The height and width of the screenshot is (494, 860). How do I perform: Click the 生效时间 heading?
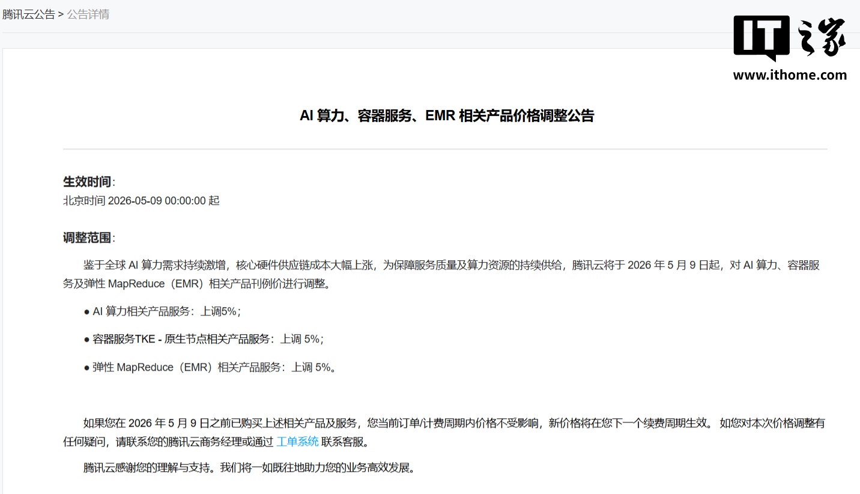tap(86, 181)
